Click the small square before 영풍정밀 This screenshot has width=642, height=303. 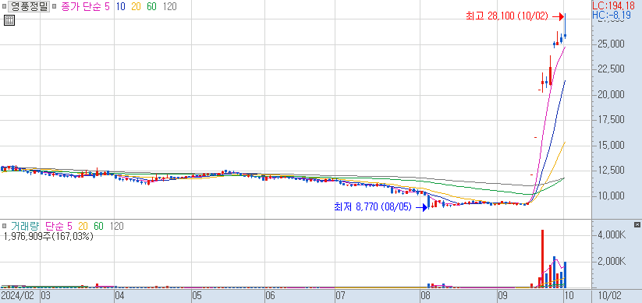(4, 6)
